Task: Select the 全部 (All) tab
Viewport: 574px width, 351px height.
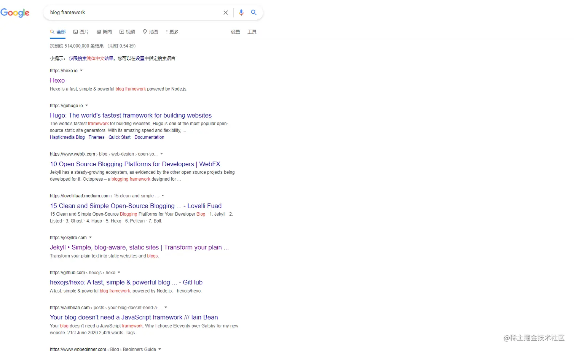Action: tap(58, 32)
